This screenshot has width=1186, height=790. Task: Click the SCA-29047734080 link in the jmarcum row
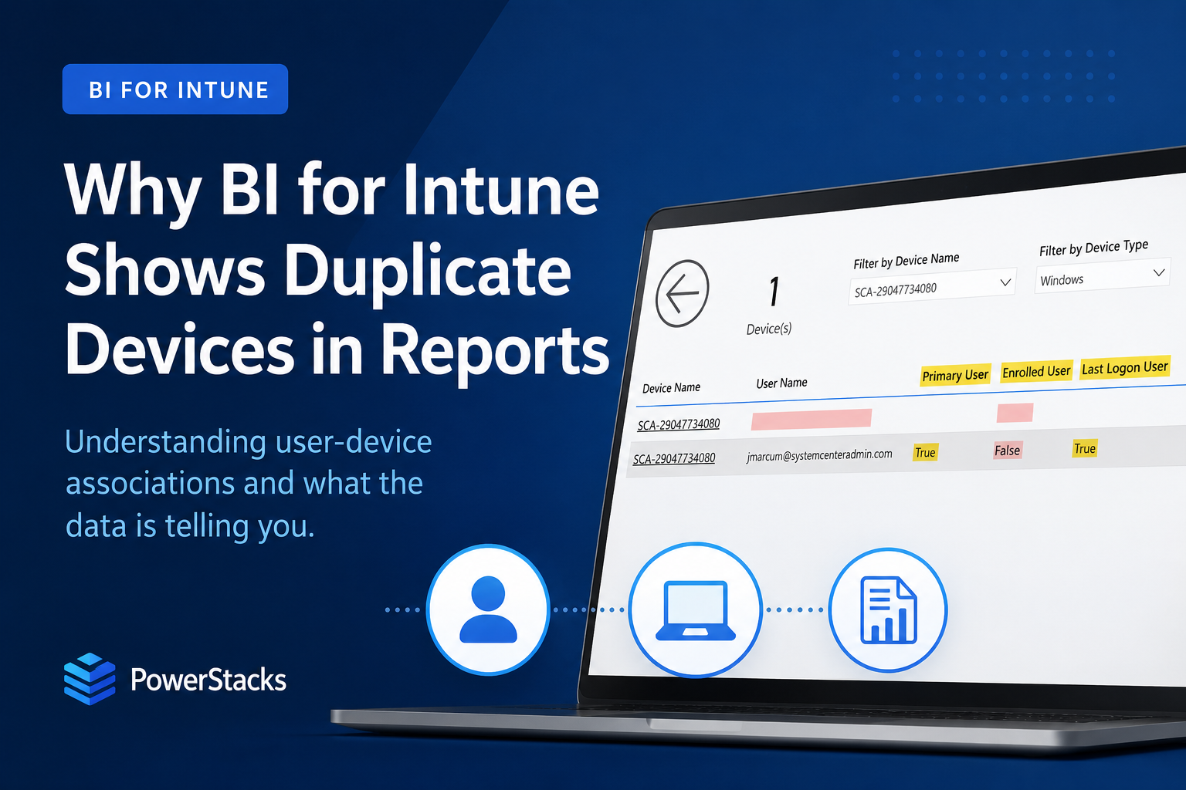tap(674, 458)
